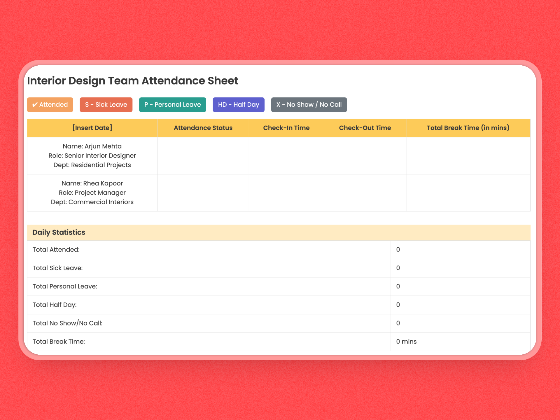Click Arjun Mehta's Check-Out Time cell
This screenshot has width=560, height=420.
[x=365, y=156]
